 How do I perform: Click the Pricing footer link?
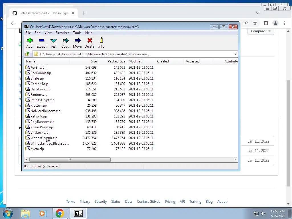(170, 202)
